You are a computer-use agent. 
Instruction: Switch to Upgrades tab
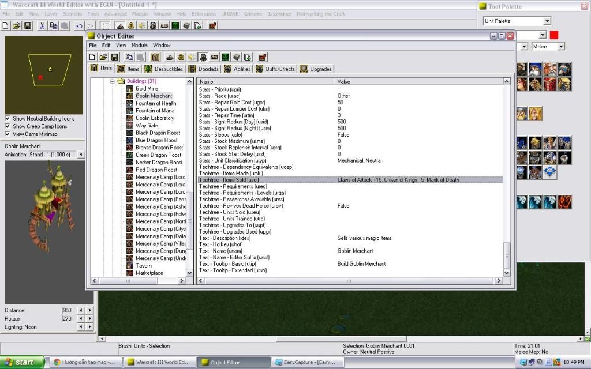coord(316,69)
